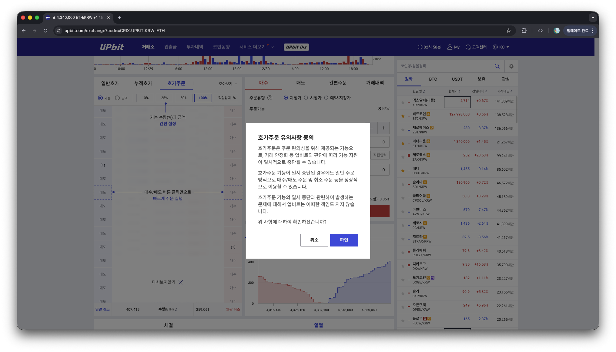Click the coin search magnifier icon
The image size is (616, 352).
(497, 66)
